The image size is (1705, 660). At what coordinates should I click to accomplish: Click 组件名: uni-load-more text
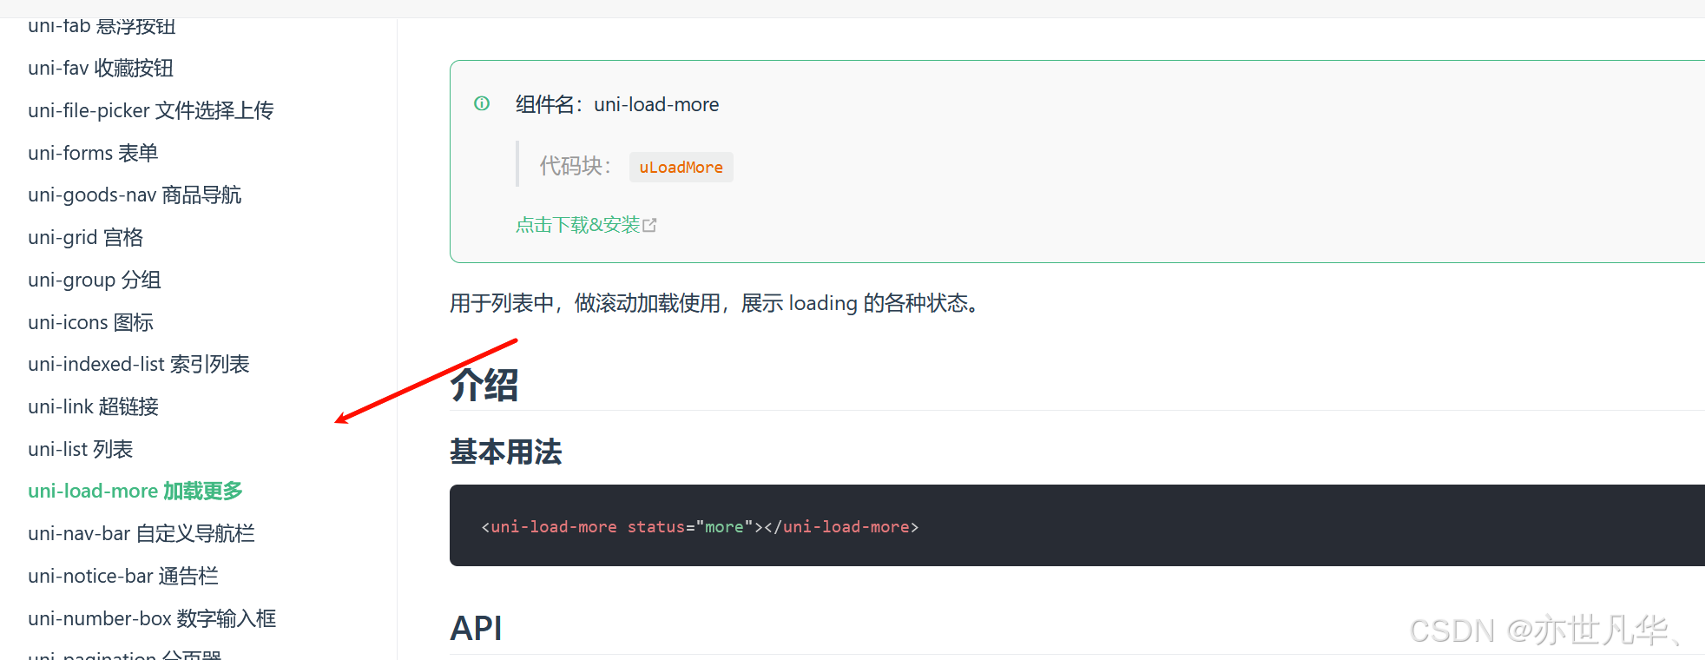(617, 104)
